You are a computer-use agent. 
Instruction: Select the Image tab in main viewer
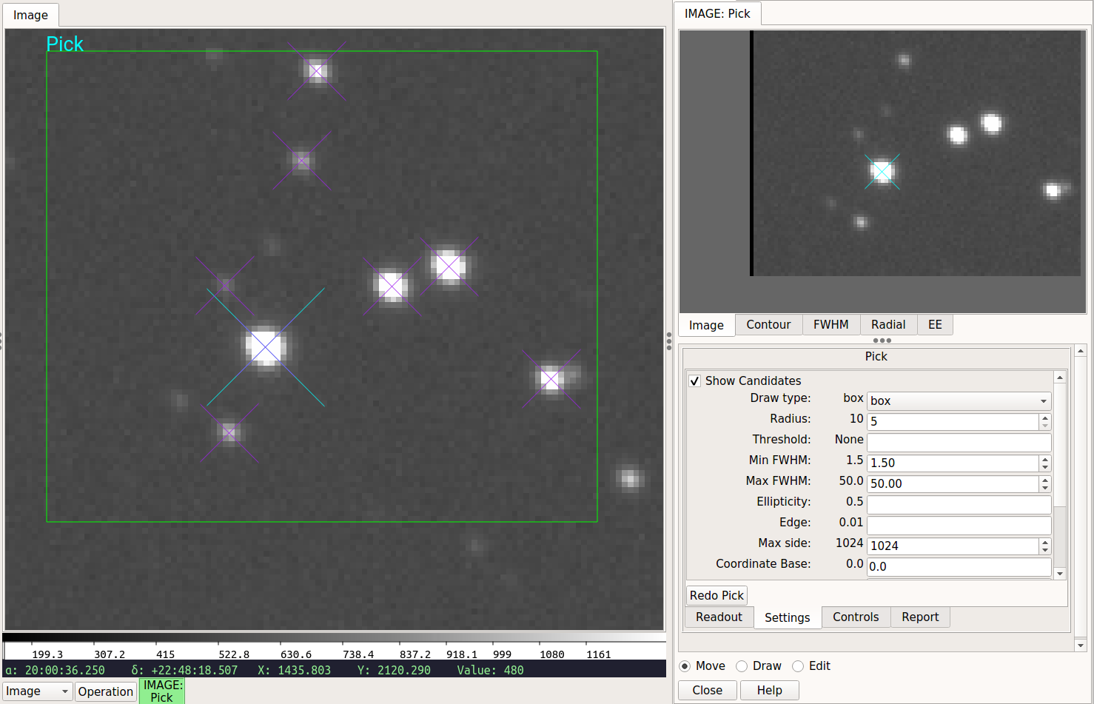pos(30,15)
